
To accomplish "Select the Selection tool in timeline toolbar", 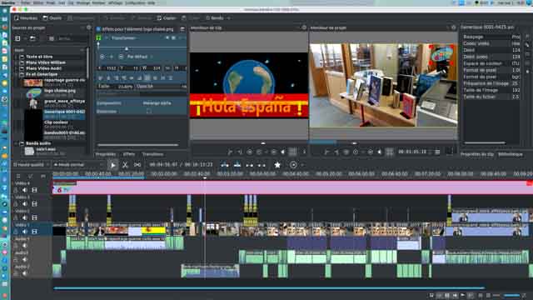I will point(113,165).
